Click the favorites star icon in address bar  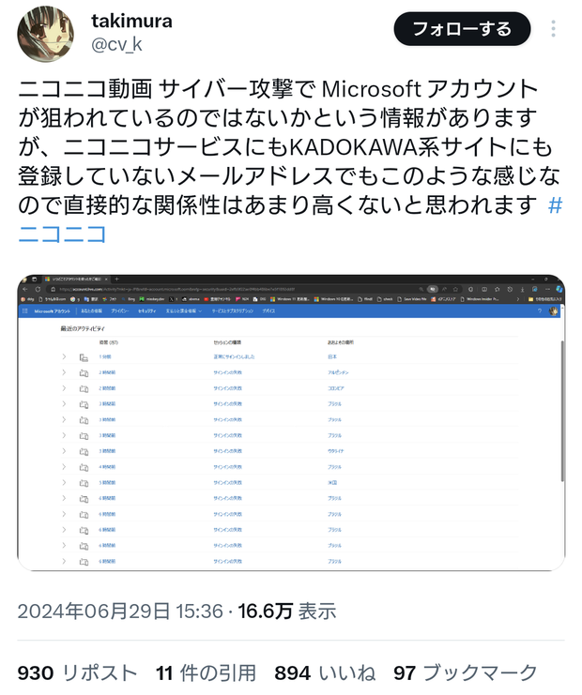coord(455,290)
